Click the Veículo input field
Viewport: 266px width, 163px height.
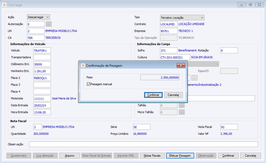coord(42,50)
